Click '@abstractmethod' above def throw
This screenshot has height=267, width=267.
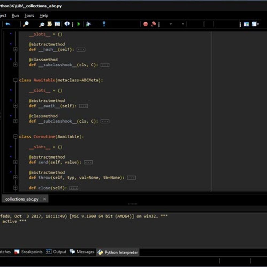[47, 172]
